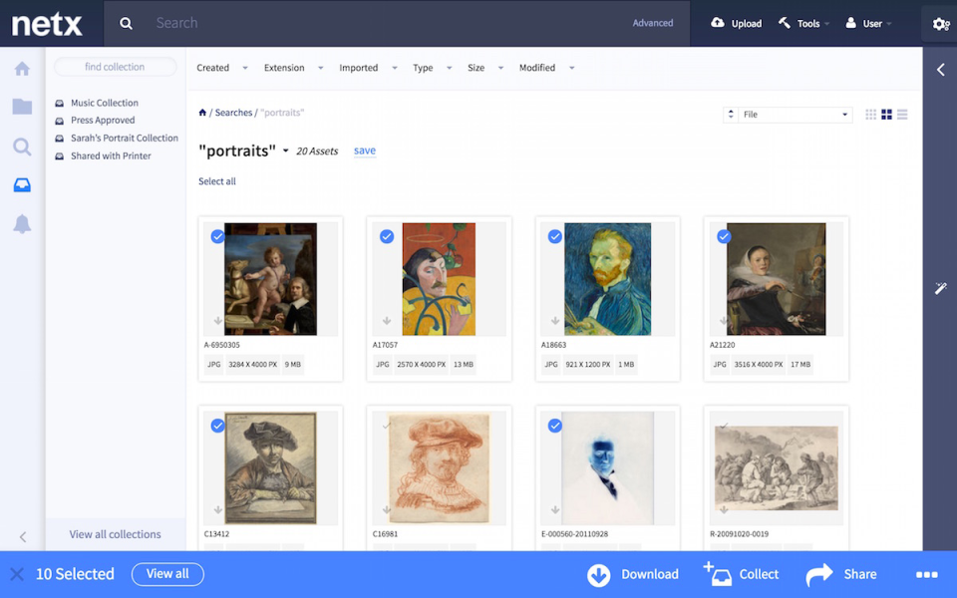Collapse the left sidebar with chevron
This screenshot has width=957, height=598.
[23, 537]
